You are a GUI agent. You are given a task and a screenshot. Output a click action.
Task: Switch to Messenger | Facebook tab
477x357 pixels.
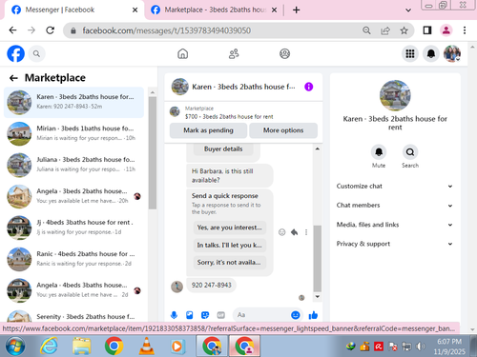click(x=74, y=10)
